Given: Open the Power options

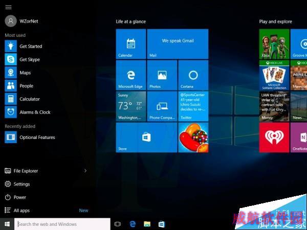Looking at the screenshot, I should [15, 197].
